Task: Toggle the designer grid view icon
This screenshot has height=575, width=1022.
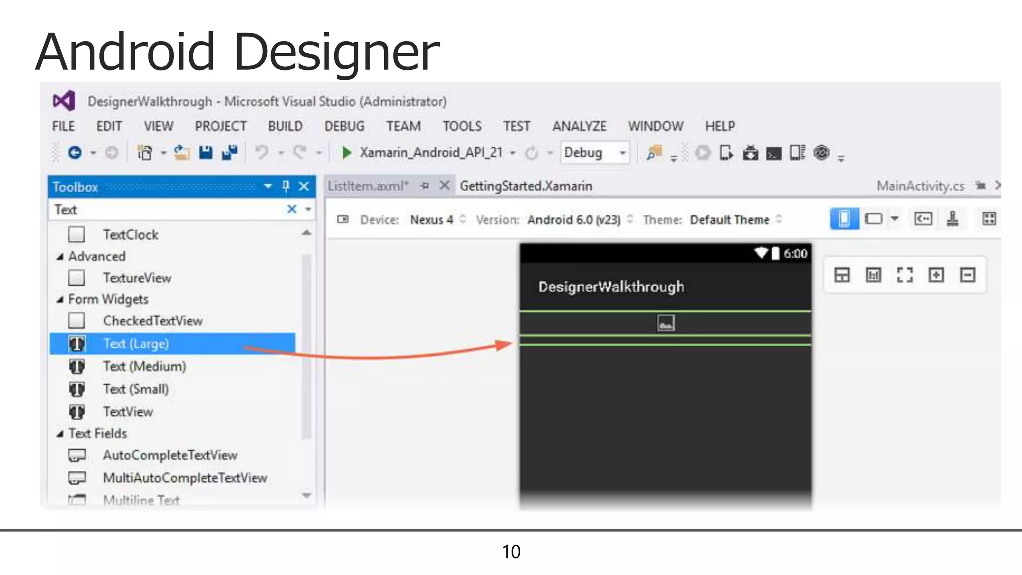Action: point(989,219)
